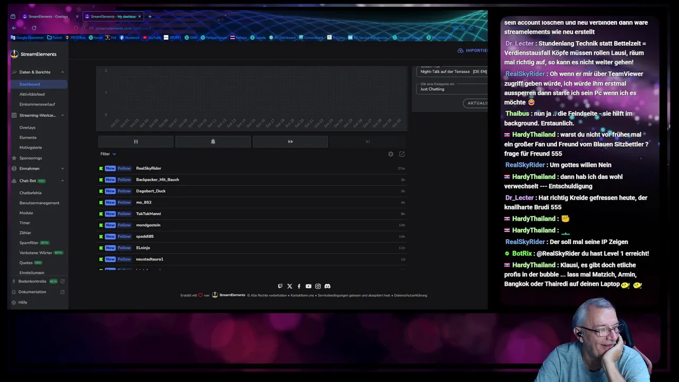The height and width of the screenshot is (382, 679).
Task: Click the Aktualisieren button
Action: (x=476, y=103)
